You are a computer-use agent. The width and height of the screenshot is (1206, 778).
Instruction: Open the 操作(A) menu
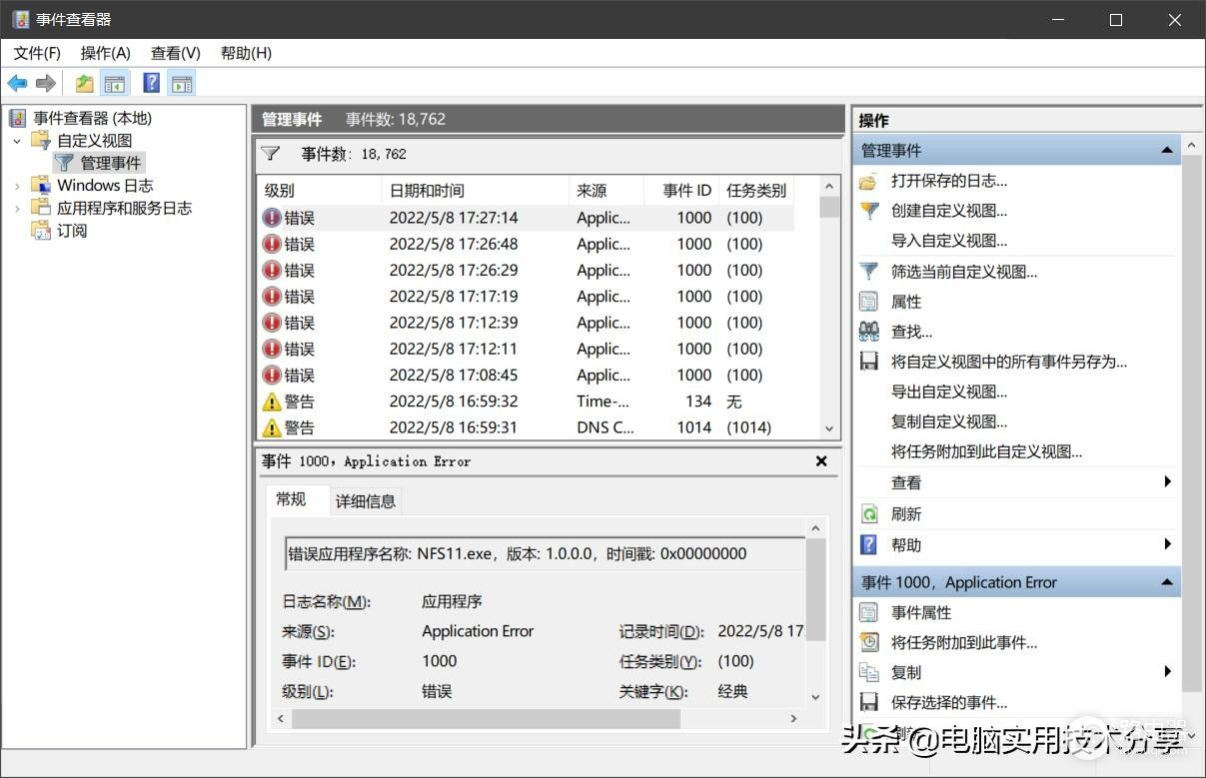pyautogui.click(x=105, y=53)
